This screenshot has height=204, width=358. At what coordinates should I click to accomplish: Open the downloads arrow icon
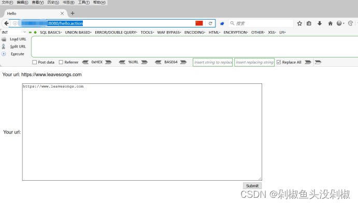pyautogui.click(x=320, y=23)
